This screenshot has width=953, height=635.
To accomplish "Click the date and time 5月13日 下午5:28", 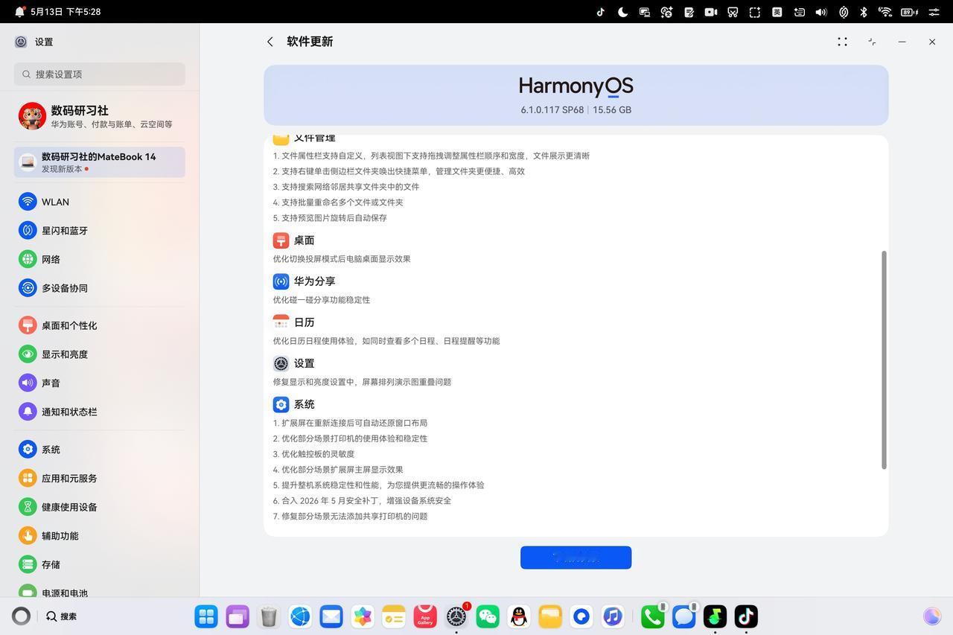I will 66,12.
